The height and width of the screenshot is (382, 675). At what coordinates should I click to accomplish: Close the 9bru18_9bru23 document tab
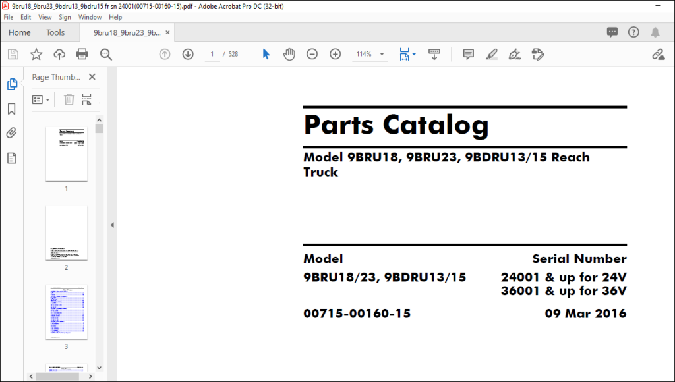click(168, 33)
